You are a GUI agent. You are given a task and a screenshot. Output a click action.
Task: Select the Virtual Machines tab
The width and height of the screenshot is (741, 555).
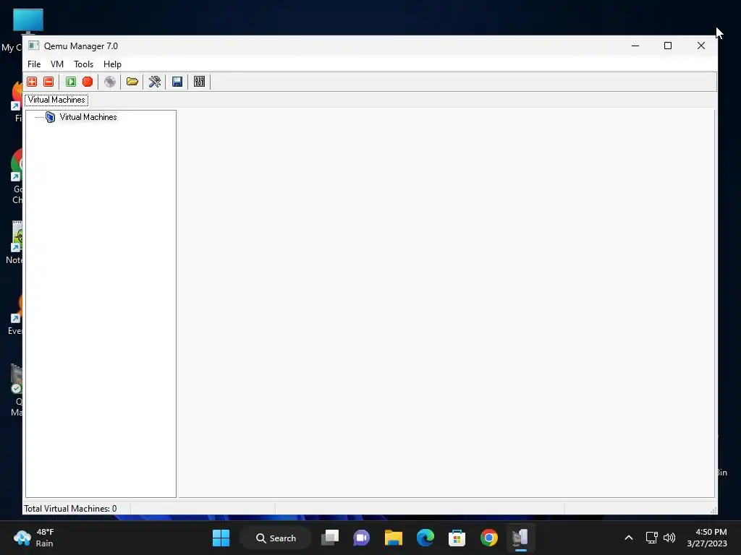[56, 100]
